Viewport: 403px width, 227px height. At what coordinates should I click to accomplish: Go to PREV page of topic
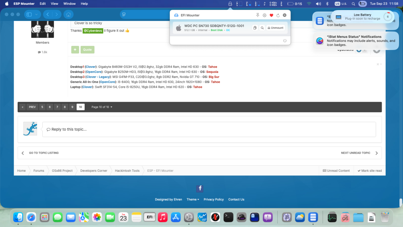click(32, 107)
